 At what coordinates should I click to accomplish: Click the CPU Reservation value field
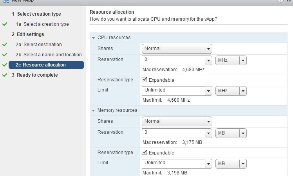coord(174,61)
